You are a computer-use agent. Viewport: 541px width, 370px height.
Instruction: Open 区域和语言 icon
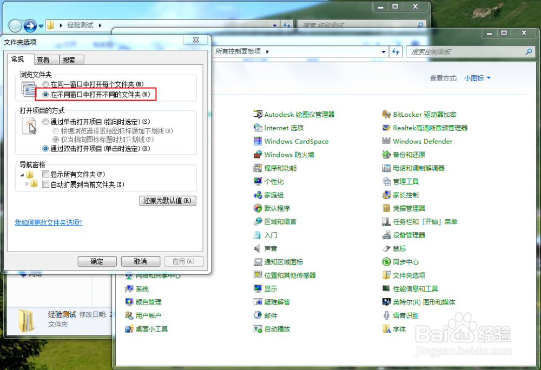[258, 221]
